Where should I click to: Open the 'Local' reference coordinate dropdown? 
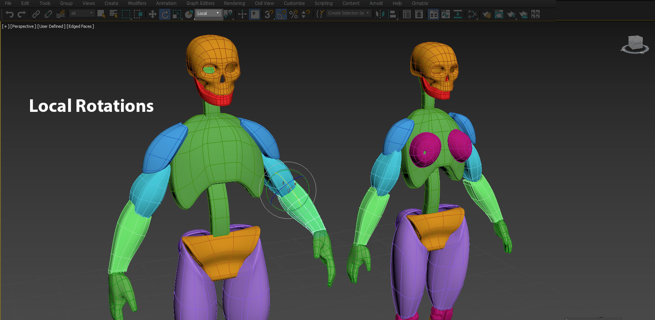[208, 13]
